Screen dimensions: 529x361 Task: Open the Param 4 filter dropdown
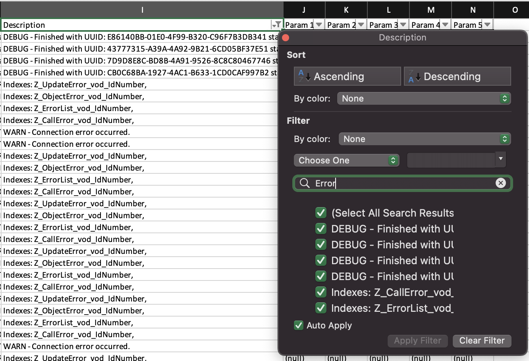(x=445, y=25)
